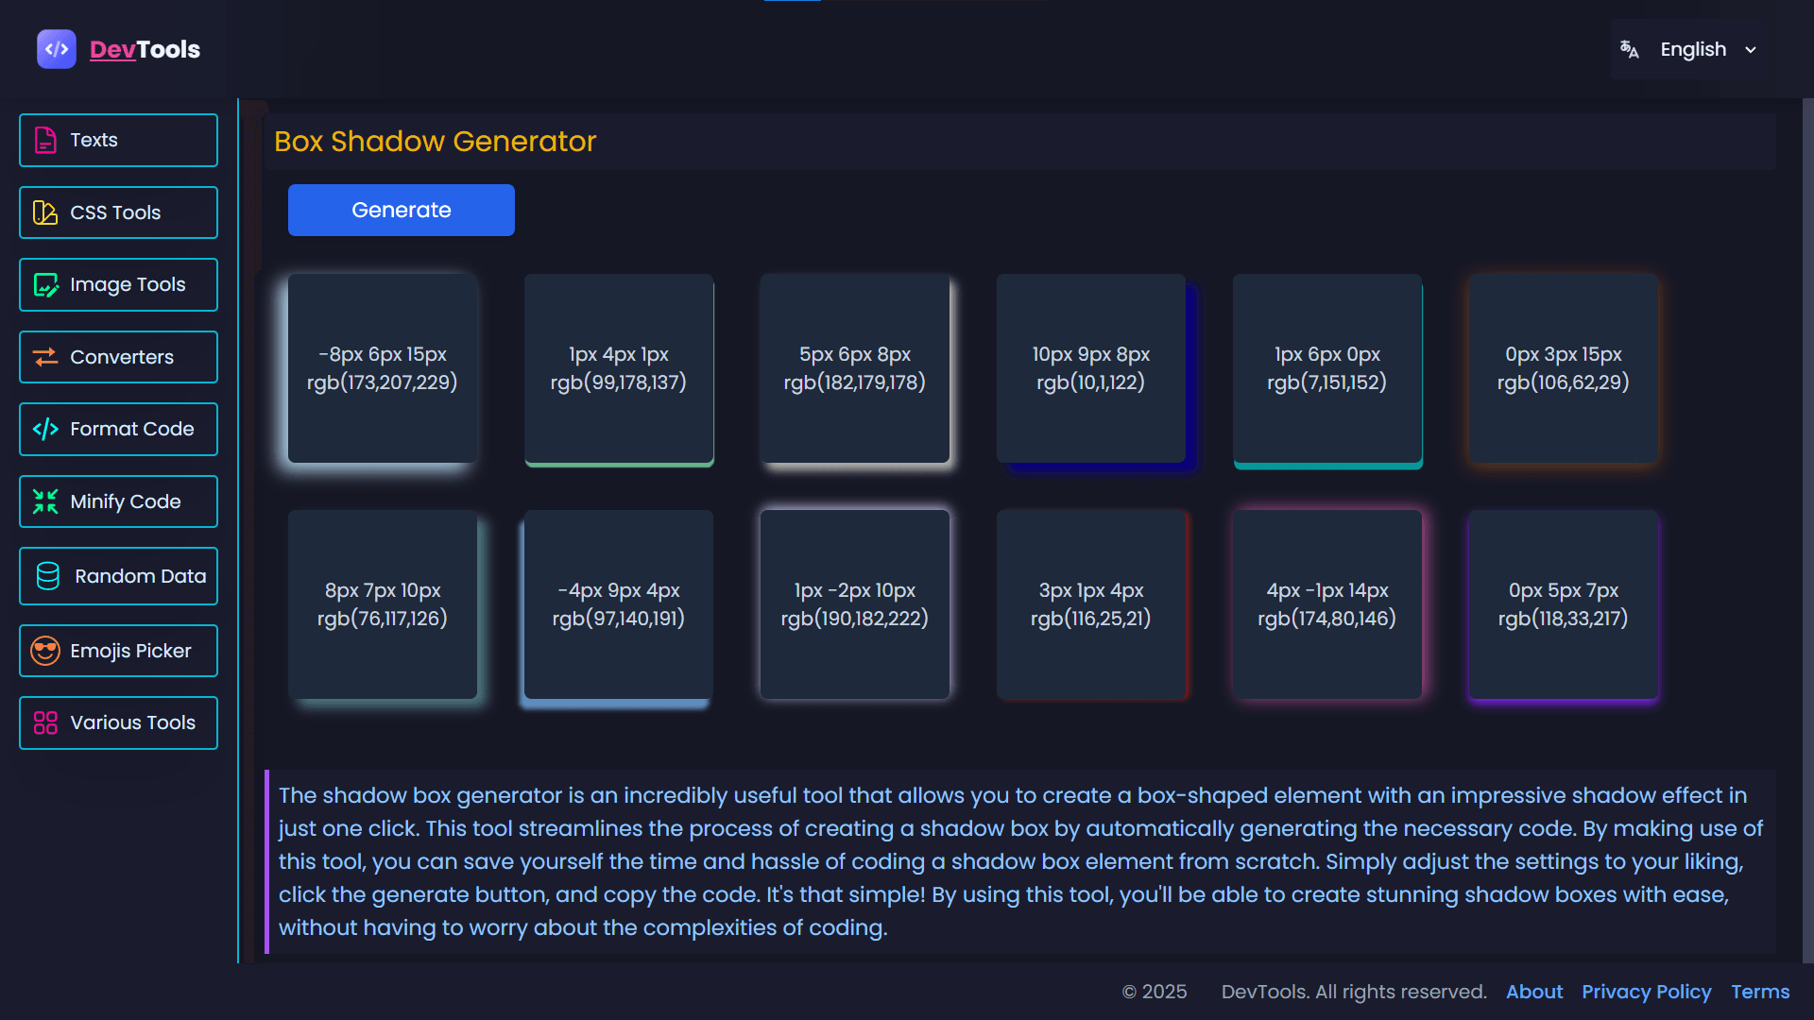
Task: Click the DevTools logo icon
Action: pyautogui.click(x=56, y=49)
